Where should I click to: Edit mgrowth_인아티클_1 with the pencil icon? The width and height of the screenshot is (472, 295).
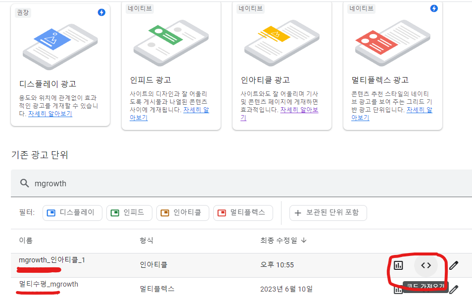(x=455, y=265)
